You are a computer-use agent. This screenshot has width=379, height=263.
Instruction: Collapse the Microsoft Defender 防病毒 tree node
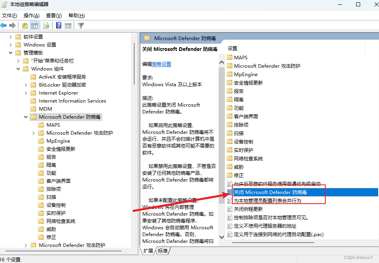[26, 117]
